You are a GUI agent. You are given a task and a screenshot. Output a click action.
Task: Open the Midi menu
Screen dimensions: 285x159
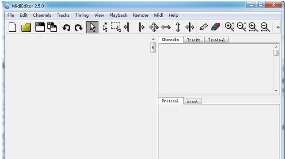point(159,15)
